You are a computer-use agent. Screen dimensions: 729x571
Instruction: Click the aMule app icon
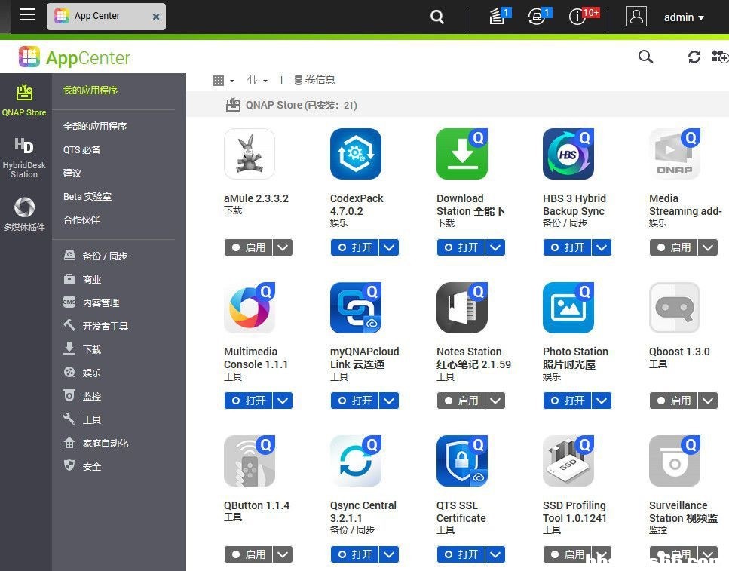click(249, 154)
